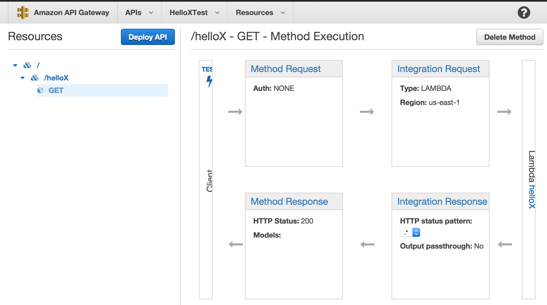Select the root / resource in tree
547x305 pixels.
click(38, 65)
